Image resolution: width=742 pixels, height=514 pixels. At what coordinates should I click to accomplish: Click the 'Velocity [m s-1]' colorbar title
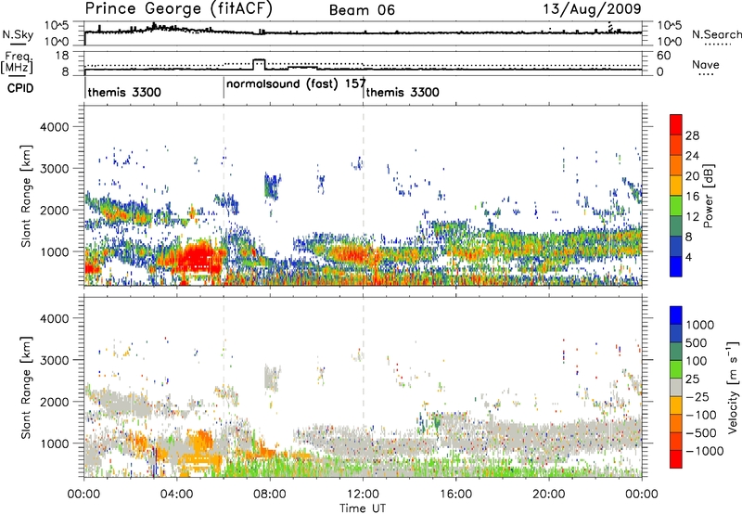click(x=734, y=387)
